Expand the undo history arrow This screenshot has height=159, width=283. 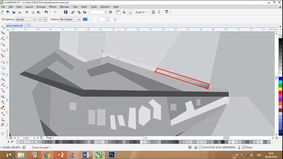(50, 12)
